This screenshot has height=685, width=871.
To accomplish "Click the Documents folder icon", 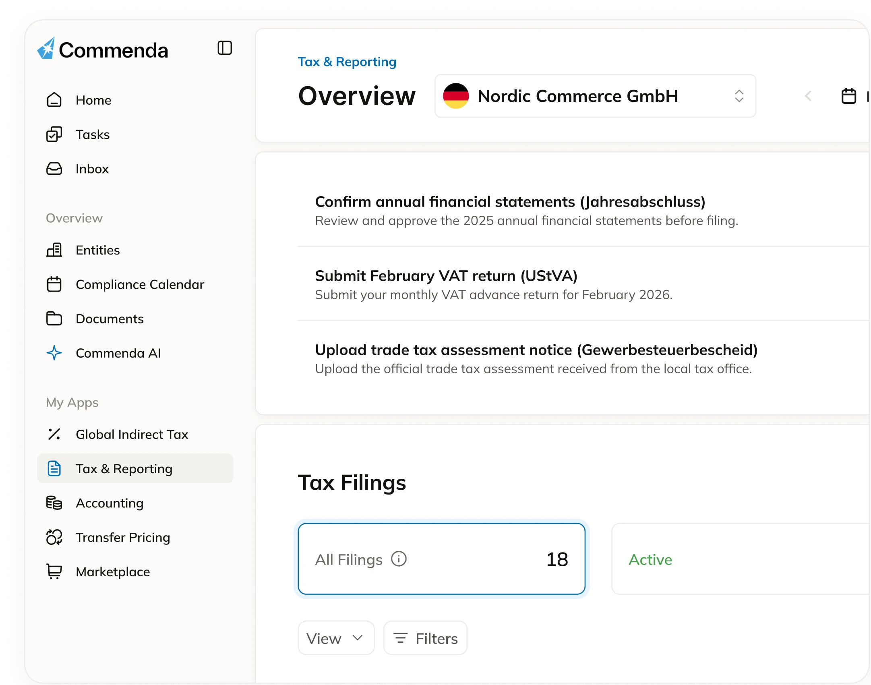I will coord(54,319).
